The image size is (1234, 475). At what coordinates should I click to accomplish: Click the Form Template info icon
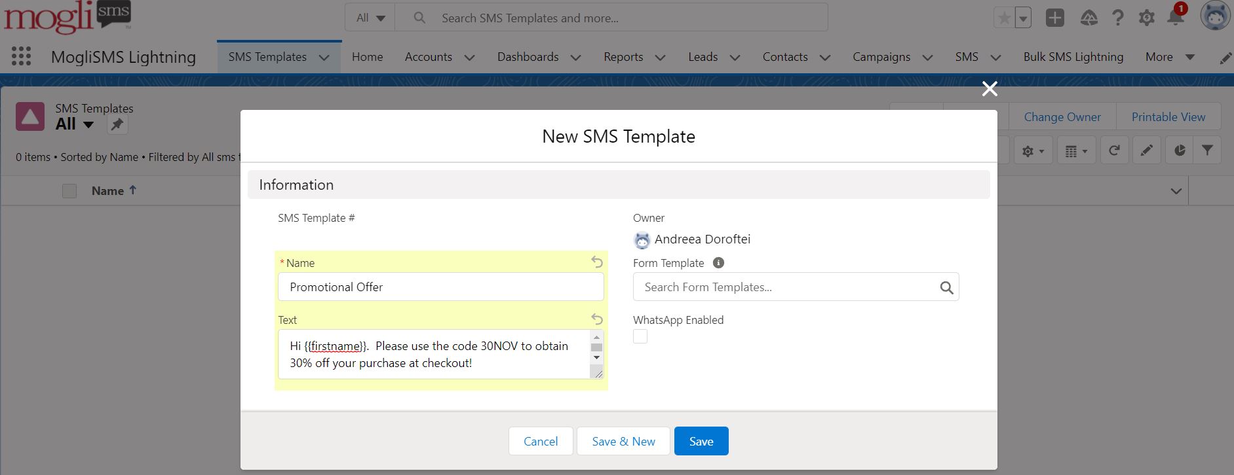[718, 263]
